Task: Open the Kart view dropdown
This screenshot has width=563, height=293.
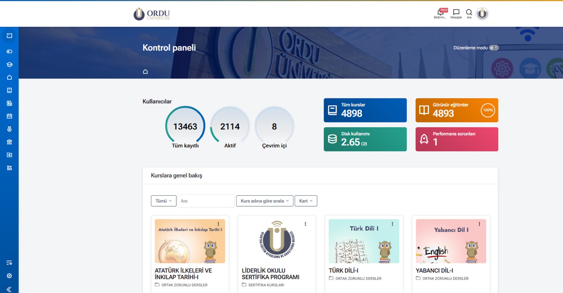Action: pyautogui.click(x=306, y=201)
